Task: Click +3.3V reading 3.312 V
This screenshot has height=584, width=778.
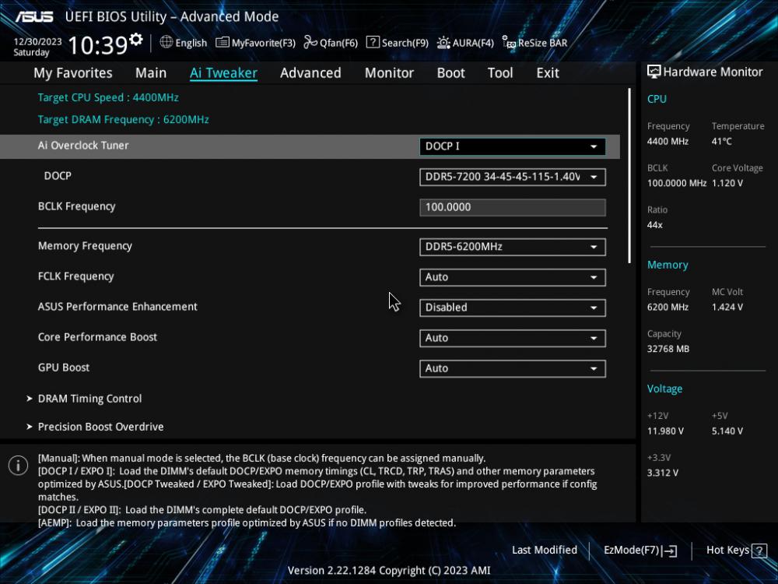Action: pos(662,473)
